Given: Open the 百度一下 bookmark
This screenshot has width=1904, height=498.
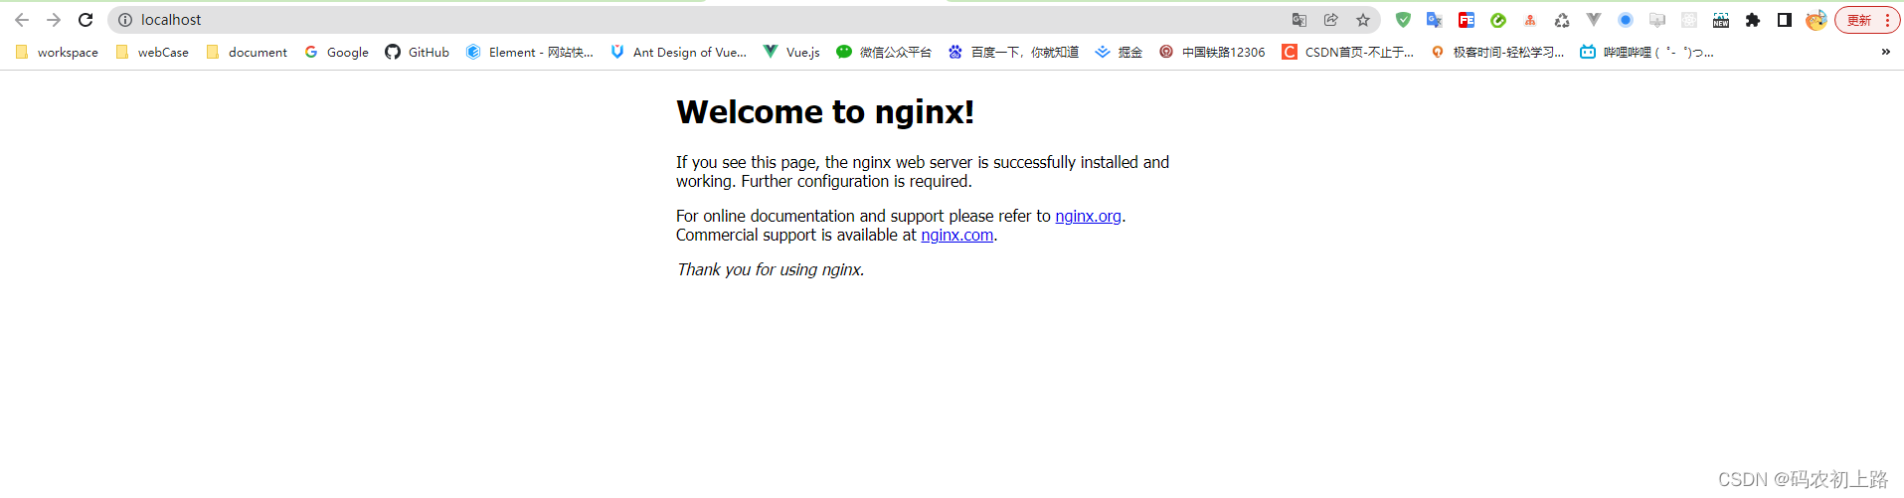Looking at the screenshot, I should (x=1013, y=52).
